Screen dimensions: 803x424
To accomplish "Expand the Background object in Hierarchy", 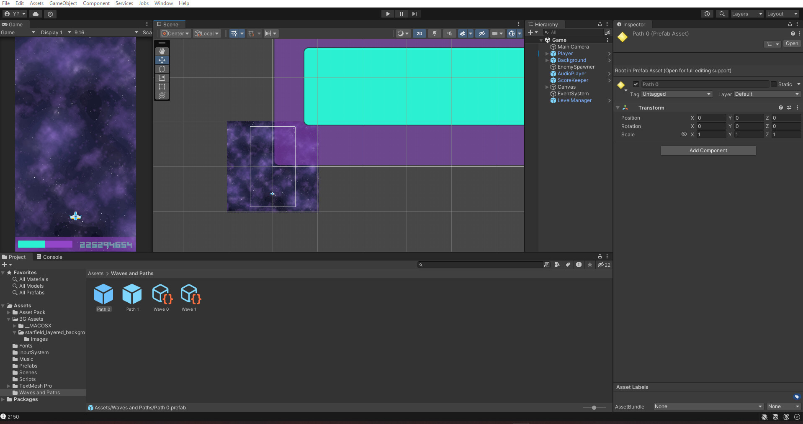I will tap(546, 60).
